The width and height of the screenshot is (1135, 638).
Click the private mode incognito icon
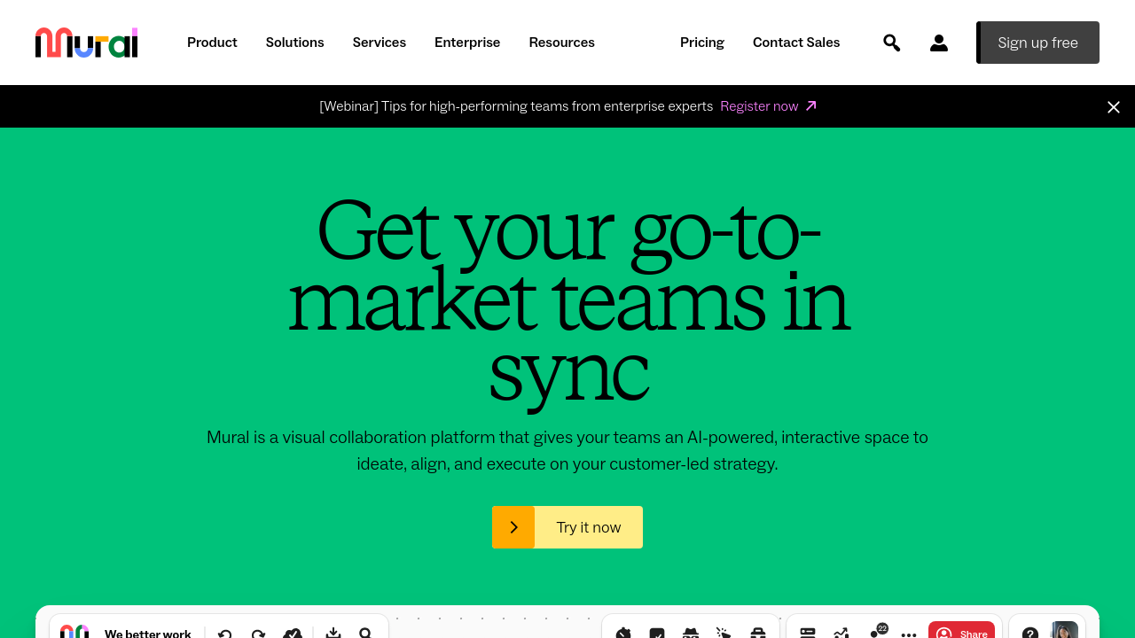[x=690, y=633]
